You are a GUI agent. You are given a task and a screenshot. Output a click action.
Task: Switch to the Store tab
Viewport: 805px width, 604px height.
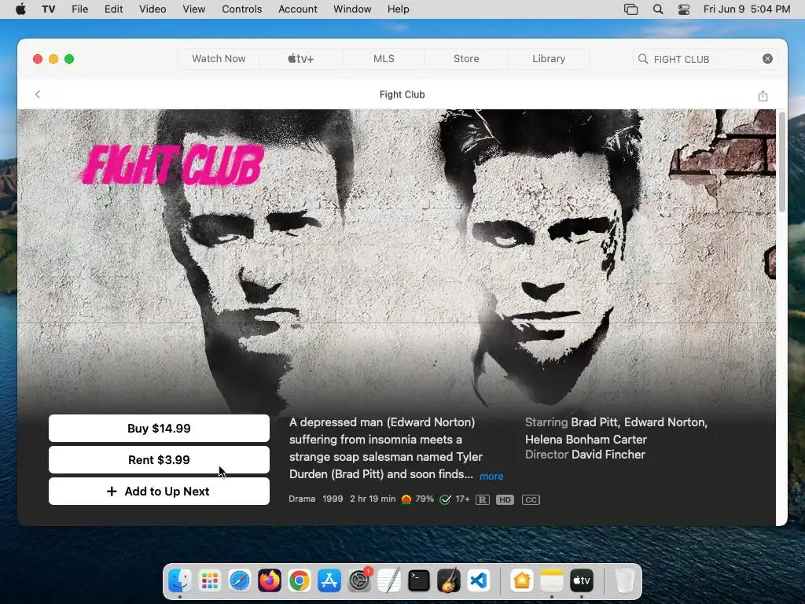[466, 58]
